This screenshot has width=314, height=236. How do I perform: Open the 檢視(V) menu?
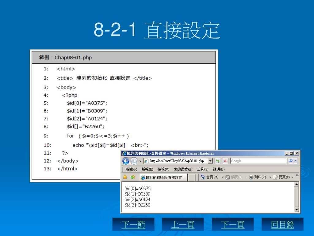(x=163, y=169)
